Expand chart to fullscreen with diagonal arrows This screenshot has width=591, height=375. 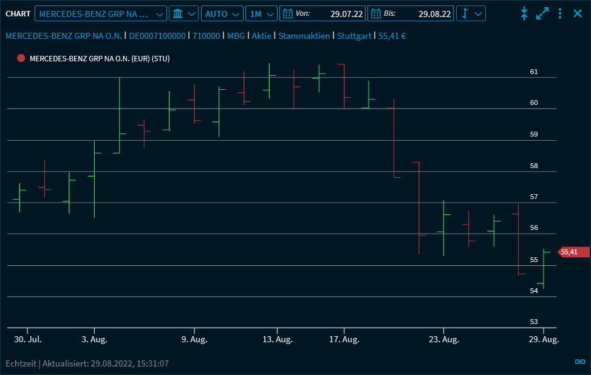(x=542, y=13)
